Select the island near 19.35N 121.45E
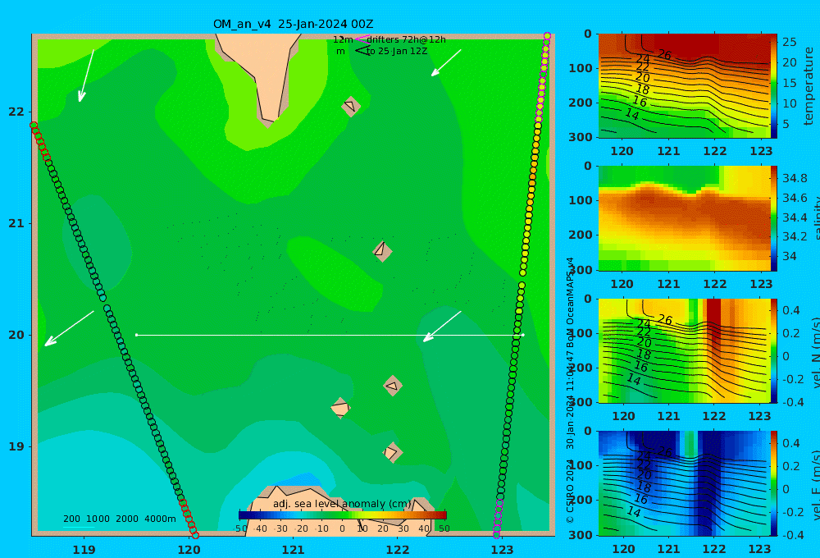Screen dimensions: 820x558 340,408
